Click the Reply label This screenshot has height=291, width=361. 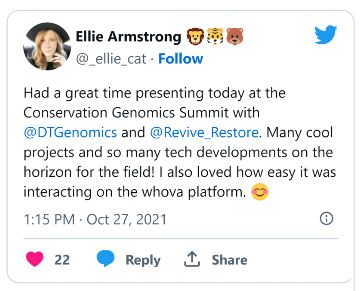143,260
